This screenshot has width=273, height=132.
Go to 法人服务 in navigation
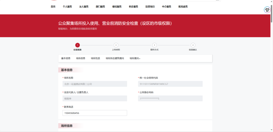[84, 7]
